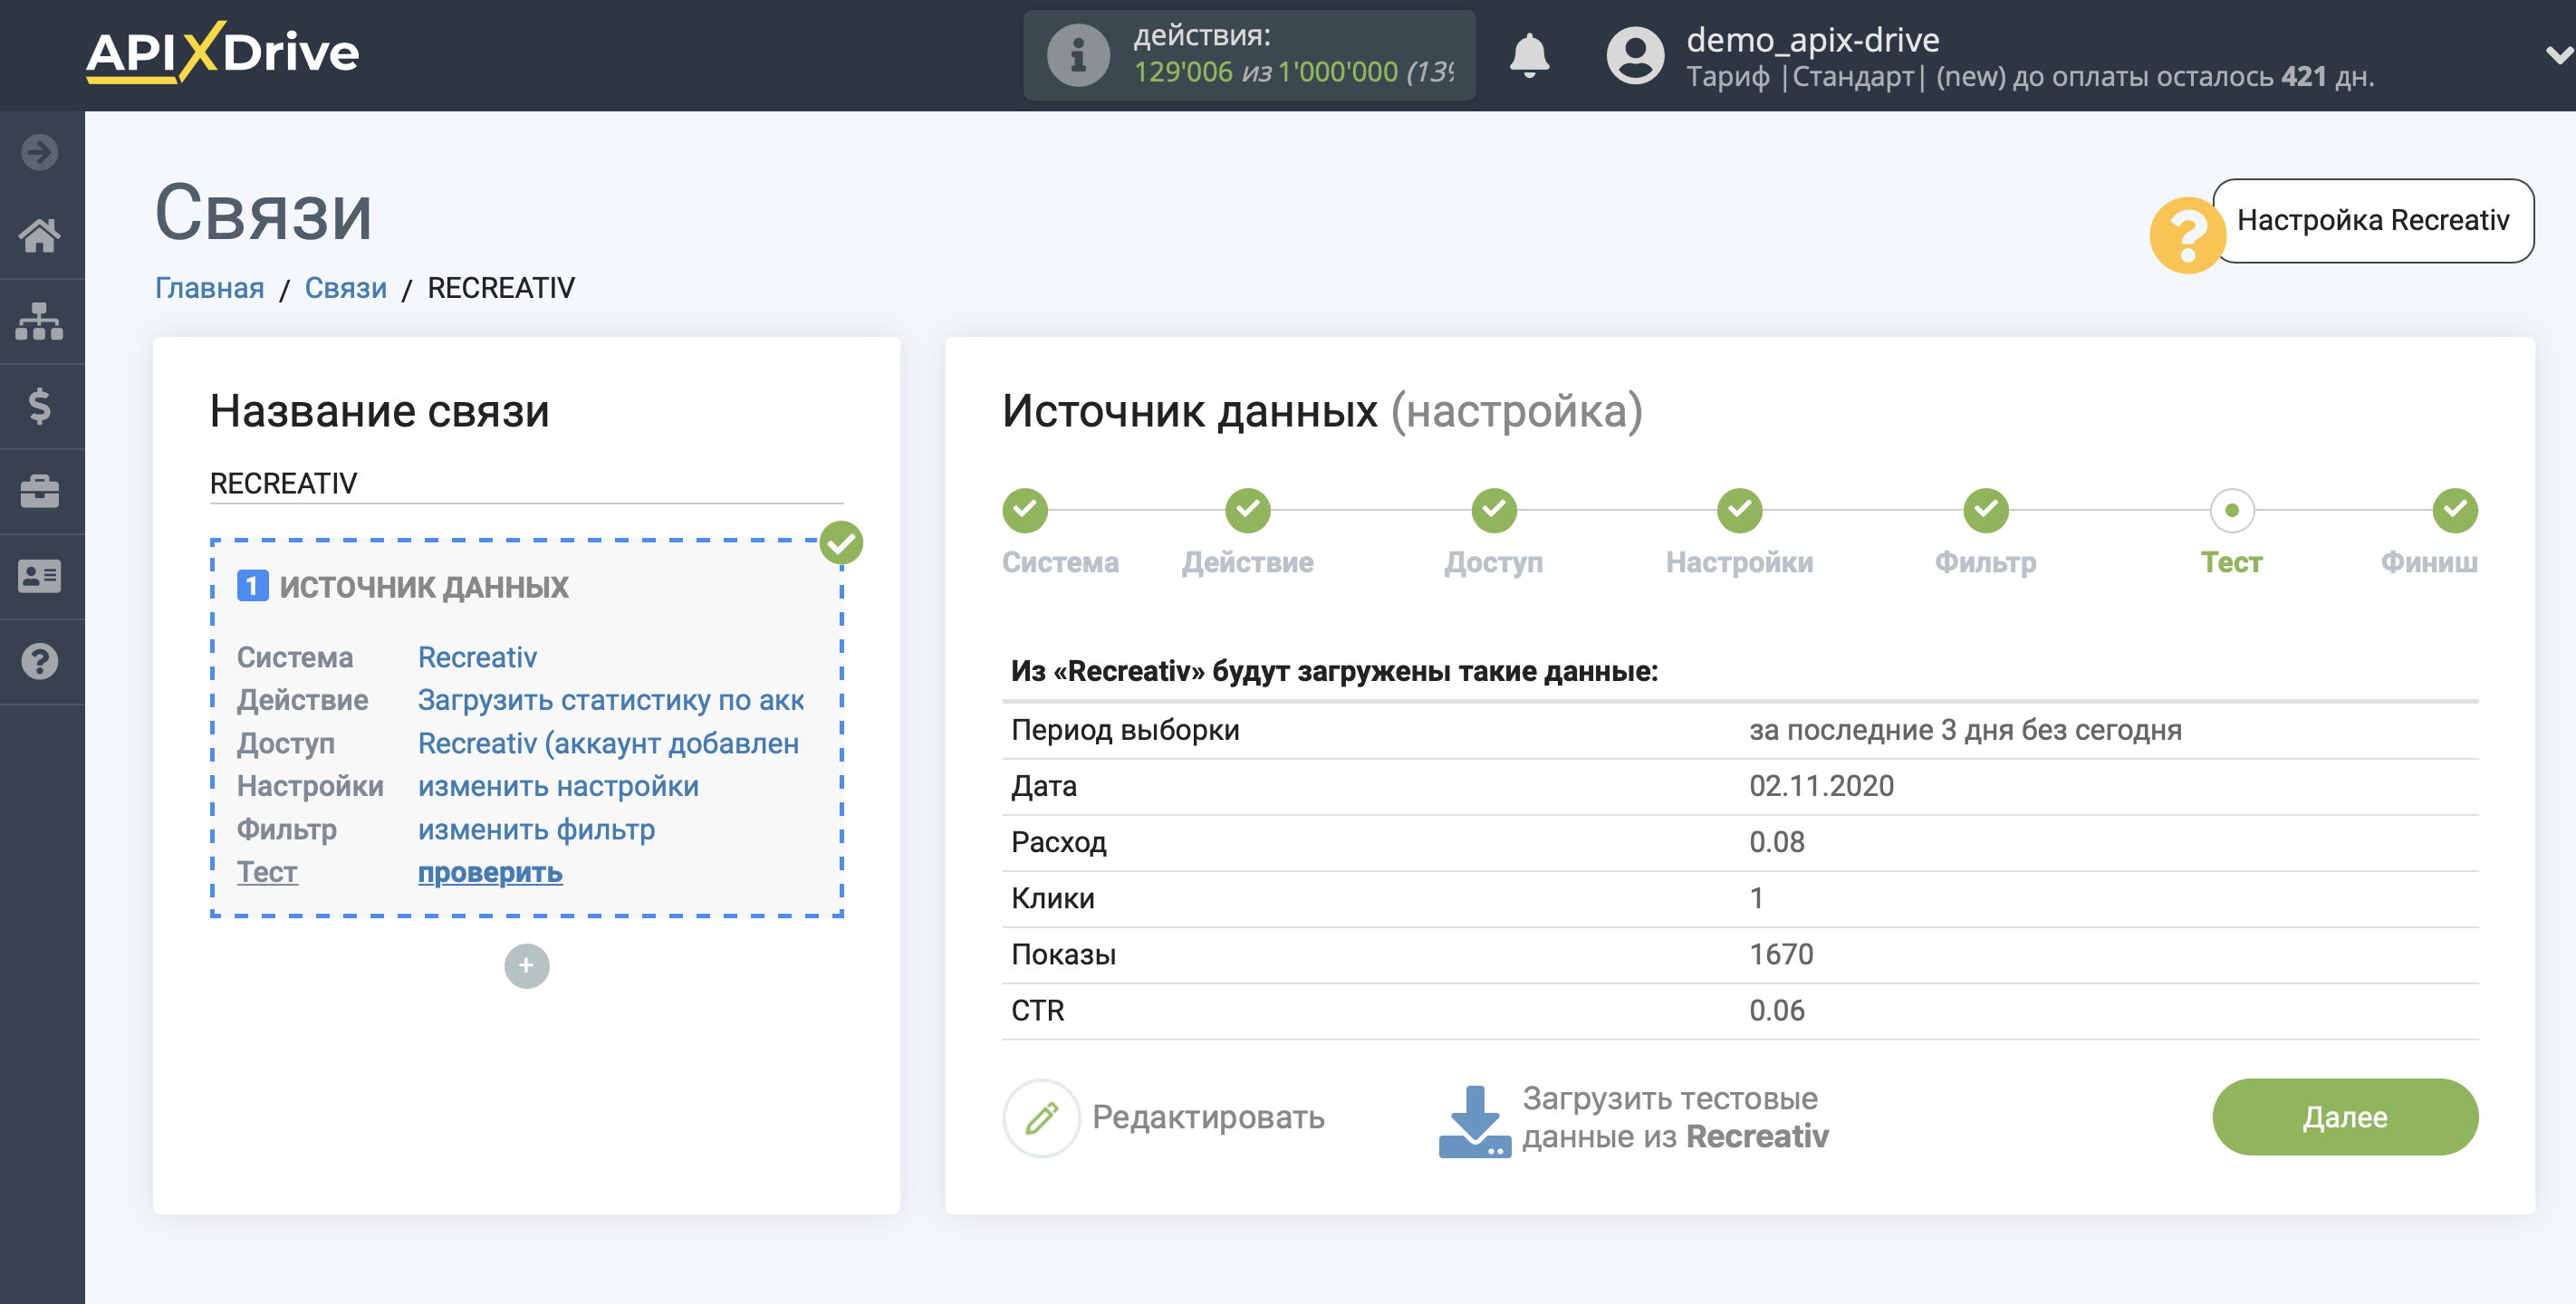Click проверить test link
The image size is (2576, 1304).
click(x=490, y=872)
